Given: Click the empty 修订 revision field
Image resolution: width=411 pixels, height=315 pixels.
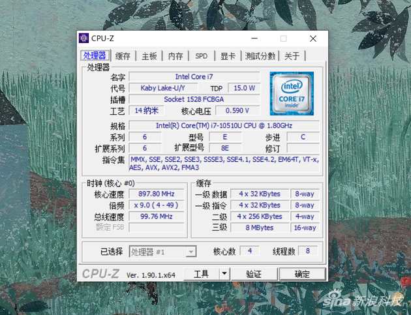Looking at the screenshot, I should (303, 148).
